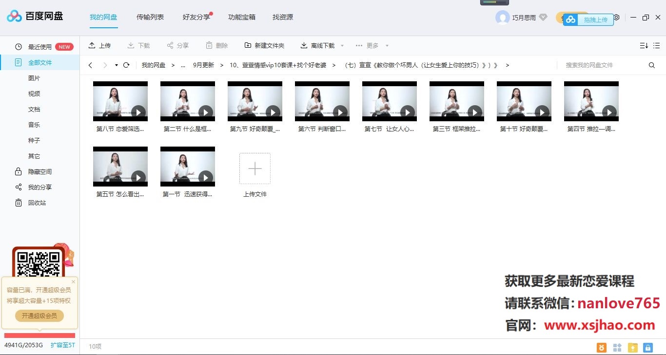The image size is (666, 355).
Task: Expand the breadcrumb ellipsis
Action: pyautogui.click(x=183, y=65)
